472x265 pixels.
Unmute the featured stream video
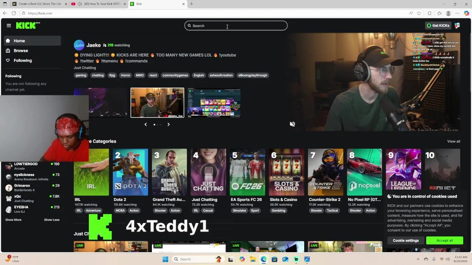click(292, 124)
